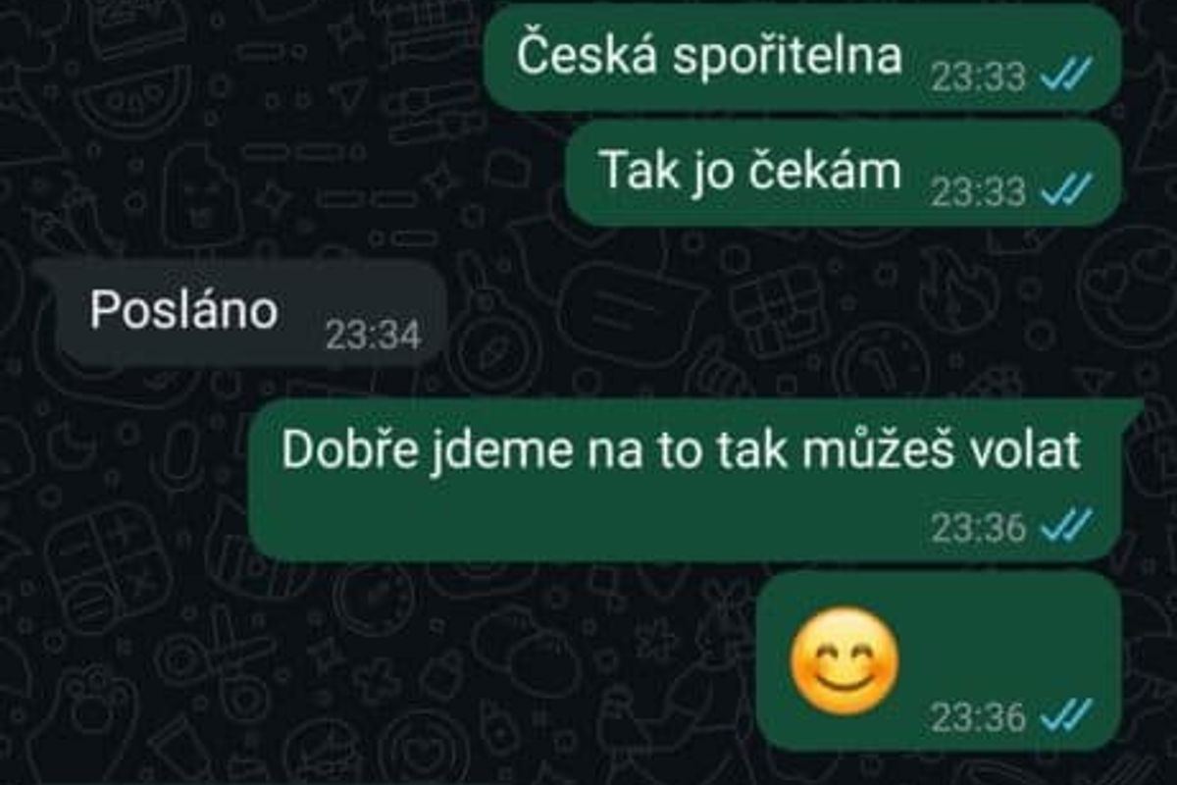
Task: Tap the 23:34 timestamp on Posláno
Action: [374, 337]
